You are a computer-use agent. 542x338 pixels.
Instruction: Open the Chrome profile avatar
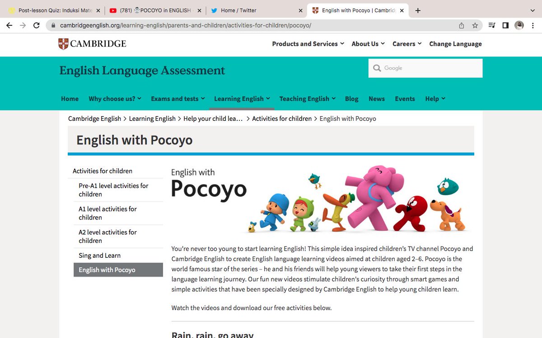(519, 26)
